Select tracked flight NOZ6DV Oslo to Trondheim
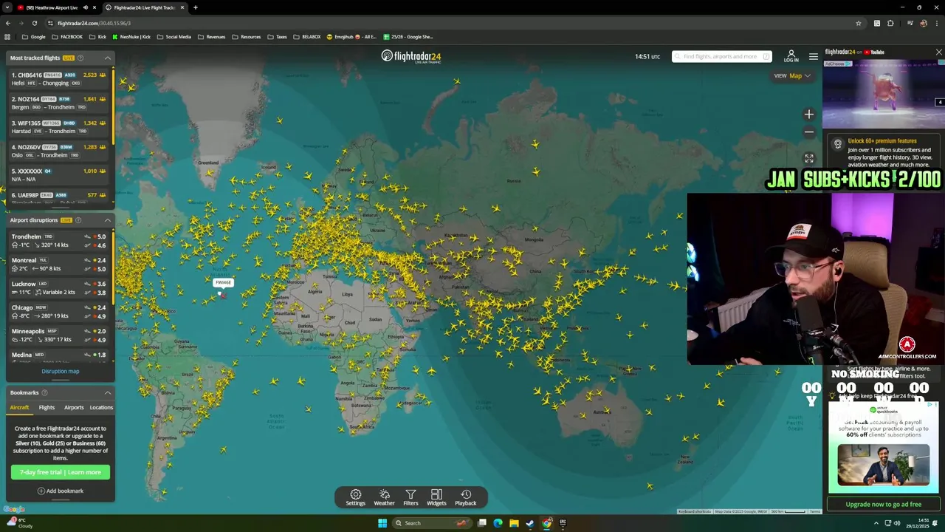The width and height of the screenshot is (945, 532). (x=58, y=151)
